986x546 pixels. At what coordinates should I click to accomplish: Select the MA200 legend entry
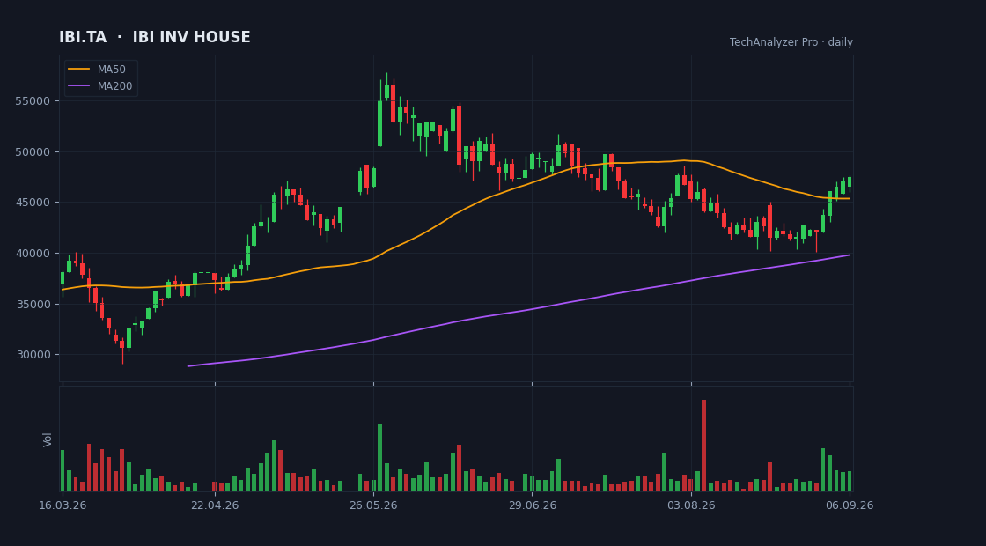[101, 86]
